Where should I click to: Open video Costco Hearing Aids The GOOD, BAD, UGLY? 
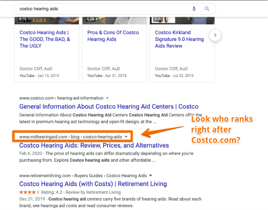coord(45,39)
